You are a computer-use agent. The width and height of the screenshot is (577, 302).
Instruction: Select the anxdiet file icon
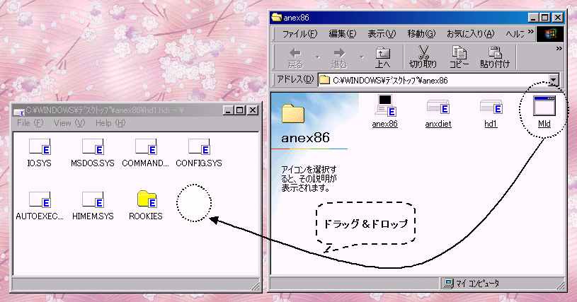click(438, 108)
